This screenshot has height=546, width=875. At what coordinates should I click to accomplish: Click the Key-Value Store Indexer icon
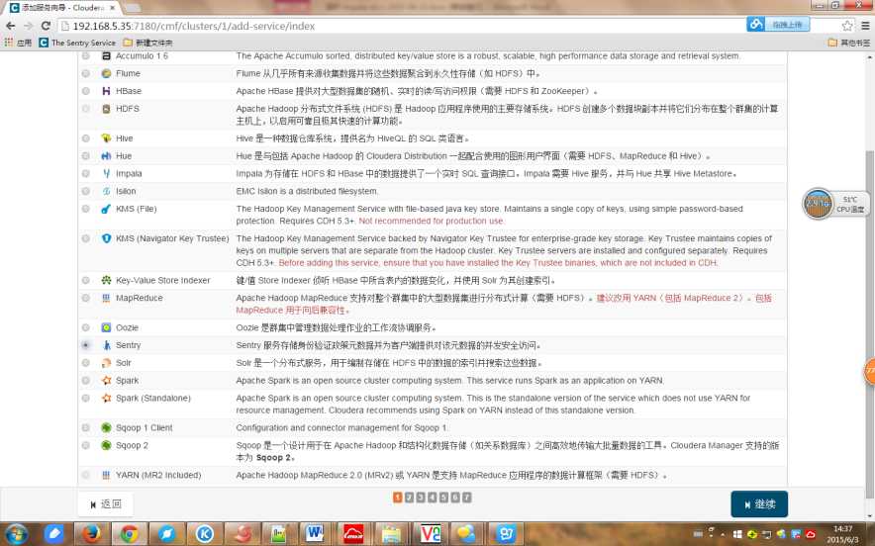pyautogui.click(x=106, y=281)
